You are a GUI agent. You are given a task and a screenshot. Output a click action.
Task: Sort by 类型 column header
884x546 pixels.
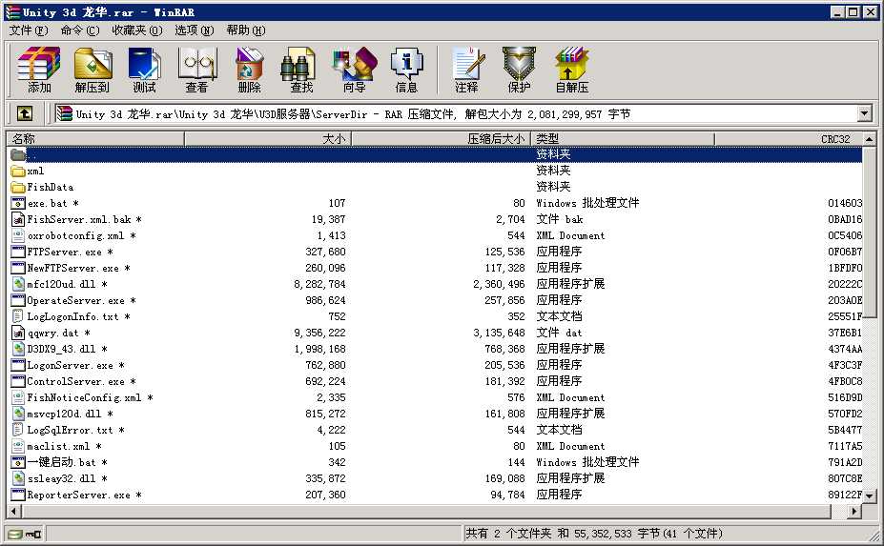623,138
